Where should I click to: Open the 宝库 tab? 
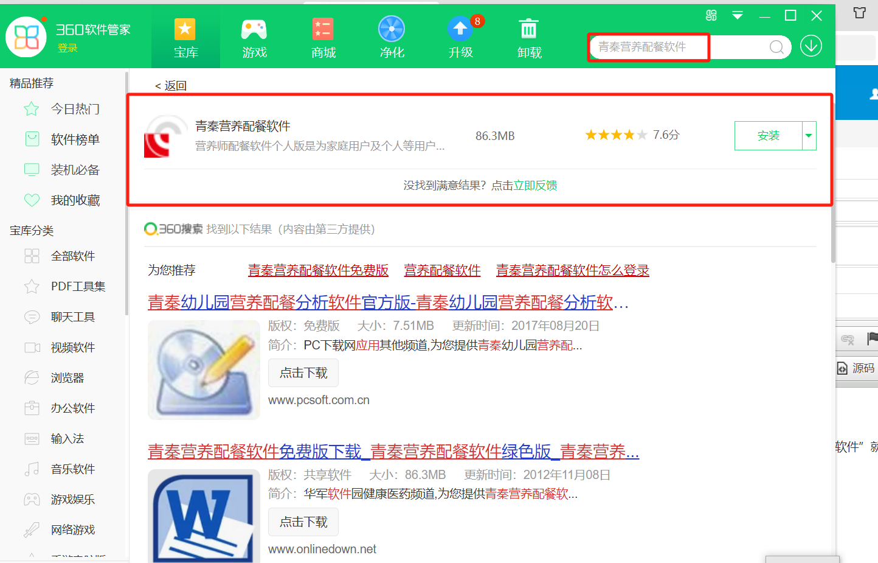click(x=185, y=38)
